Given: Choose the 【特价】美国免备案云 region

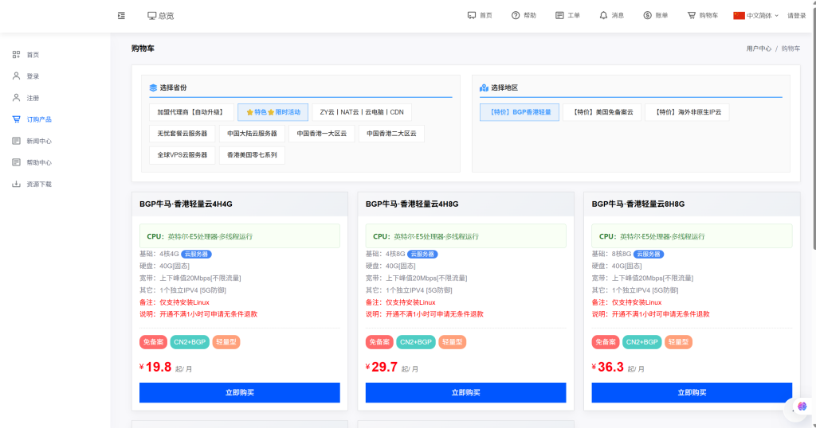Looking at the screenshot, I should (x=602, y=112).
